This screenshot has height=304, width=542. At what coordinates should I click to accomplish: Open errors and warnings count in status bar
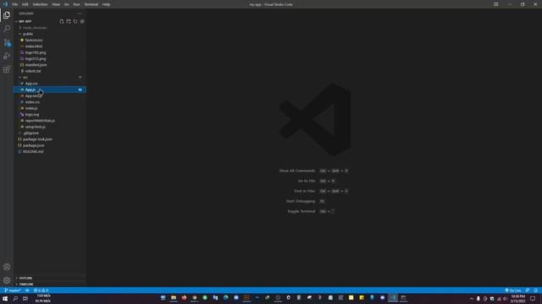[41, 290]
